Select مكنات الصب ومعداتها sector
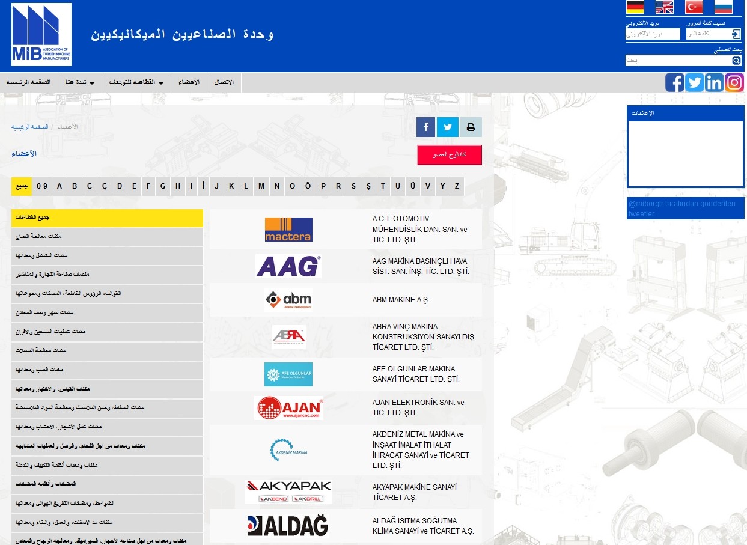This screenshot has height=545, width=747. [107, 370]
